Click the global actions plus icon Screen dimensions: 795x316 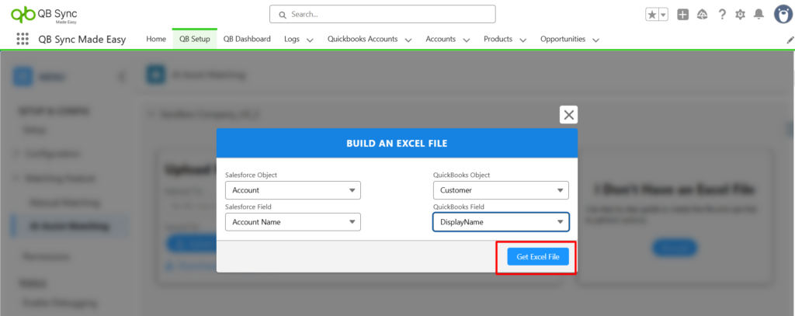pos(682,15)
